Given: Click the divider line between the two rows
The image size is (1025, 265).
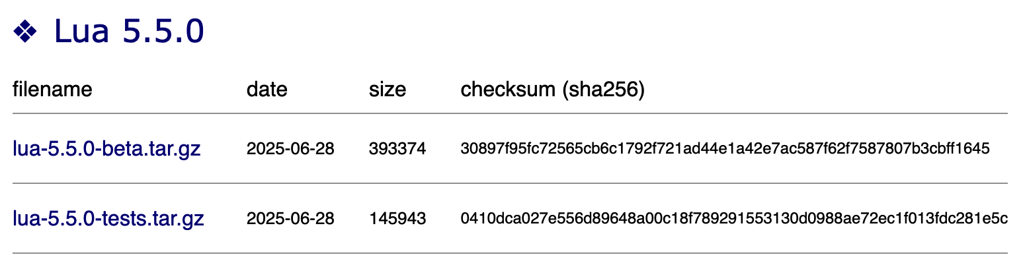Looking at the screenshot, I should [510, 183].
